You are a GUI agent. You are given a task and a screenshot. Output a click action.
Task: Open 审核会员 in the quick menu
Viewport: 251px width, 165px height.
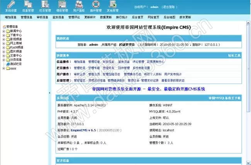coord(80,74)
